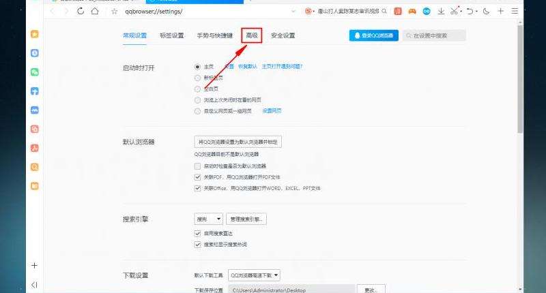
Task: Select the 主页 startup radio button
Action: (197, 67)
